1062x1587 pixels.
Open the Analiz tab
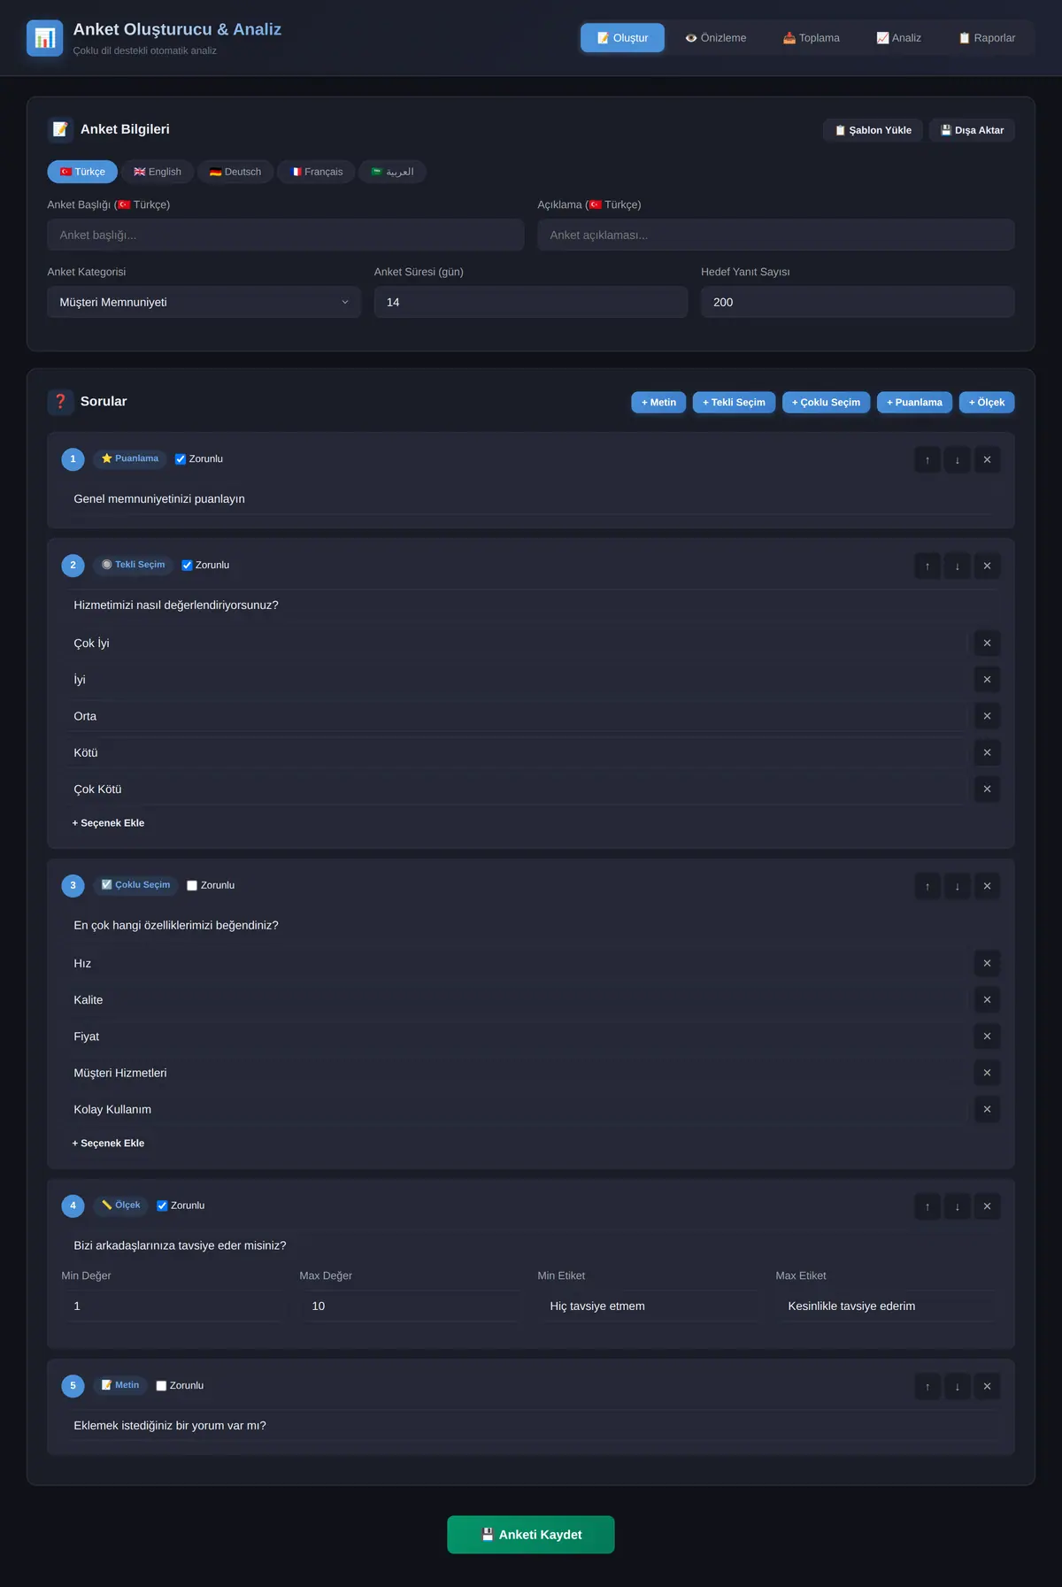pyautogui.click(x=898, y=38)
